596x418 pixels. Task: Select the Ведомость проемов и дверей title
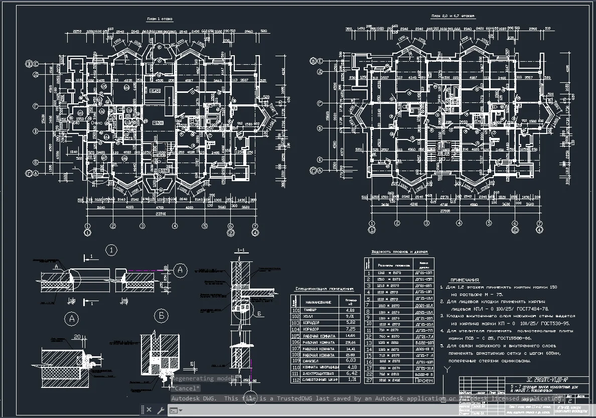click(399, 252)
